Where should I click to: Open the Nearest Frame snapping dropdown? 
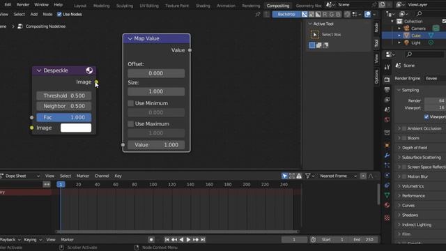point(338,176)
